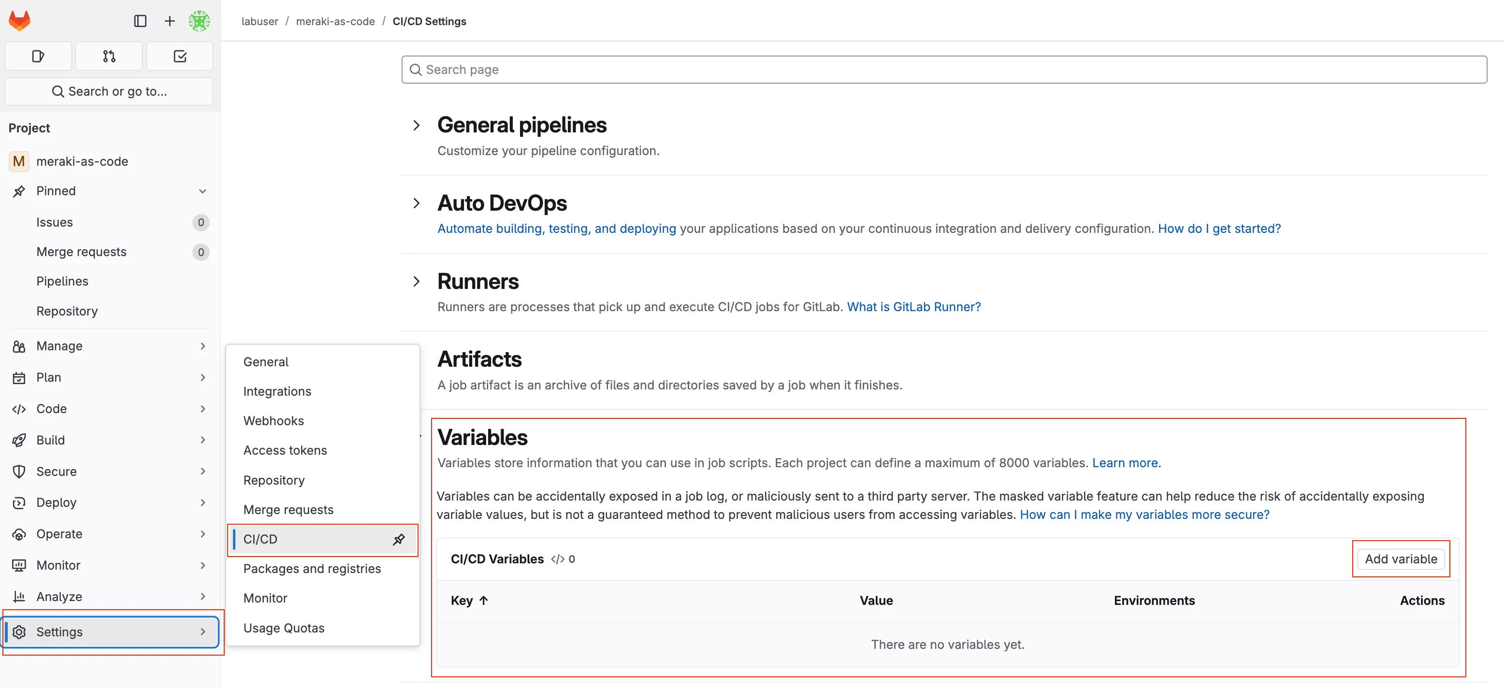Collapse the Pinned section in sidebar
This screenshot has width=1504, height=688.
202,191
